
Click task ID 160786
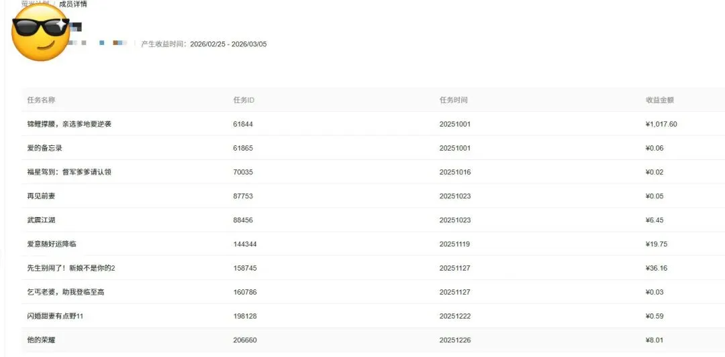tap(245, 292)
